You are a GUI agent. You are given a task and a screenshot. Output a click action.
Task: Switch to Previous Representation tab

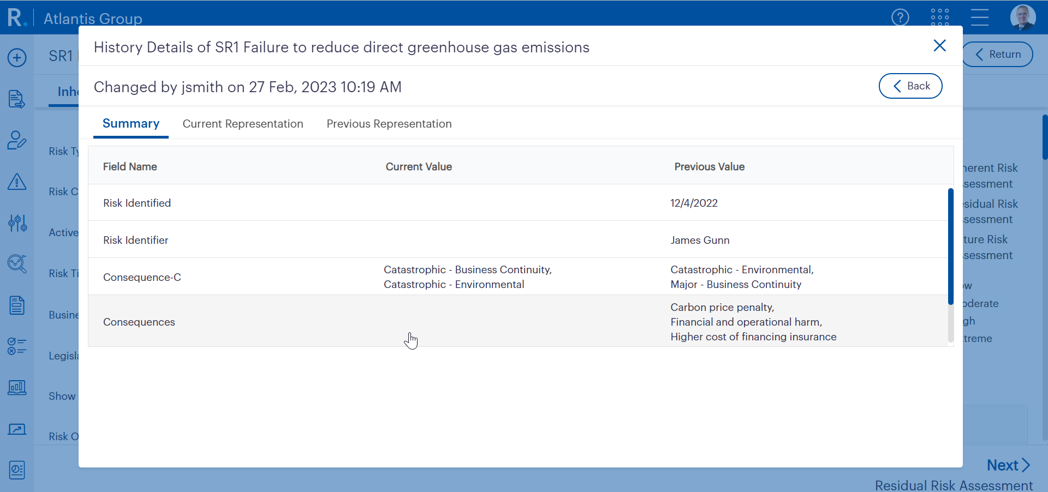click(x=389, y=124)
